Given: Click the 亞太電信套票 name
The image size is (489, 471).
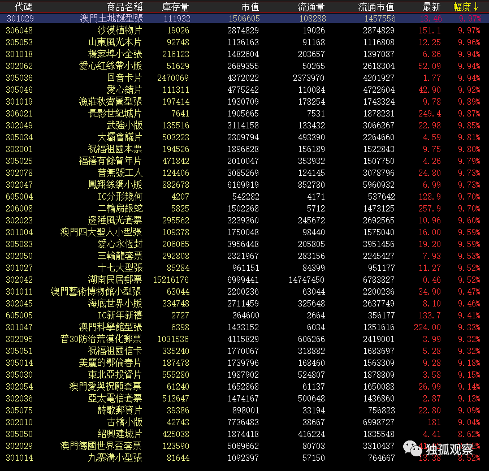Looking at the screenshot, I should click(x=115, y=398).
